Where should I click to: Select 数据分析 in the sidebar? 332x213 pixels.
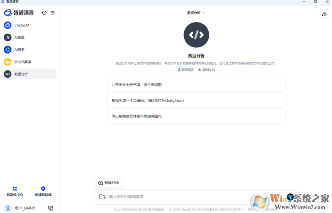29,74
